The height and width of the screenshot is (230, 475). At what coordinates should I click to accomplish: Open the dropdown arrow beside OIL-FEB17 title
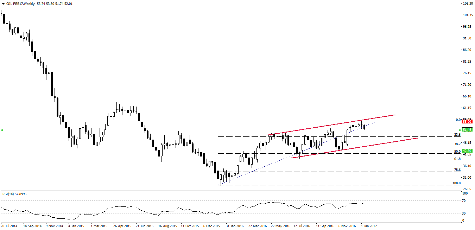[3, 4]
